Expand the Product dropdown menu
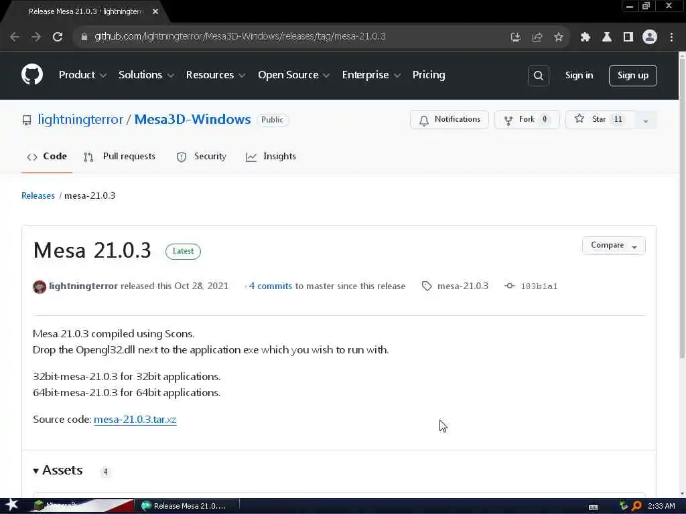 (82, 75)
